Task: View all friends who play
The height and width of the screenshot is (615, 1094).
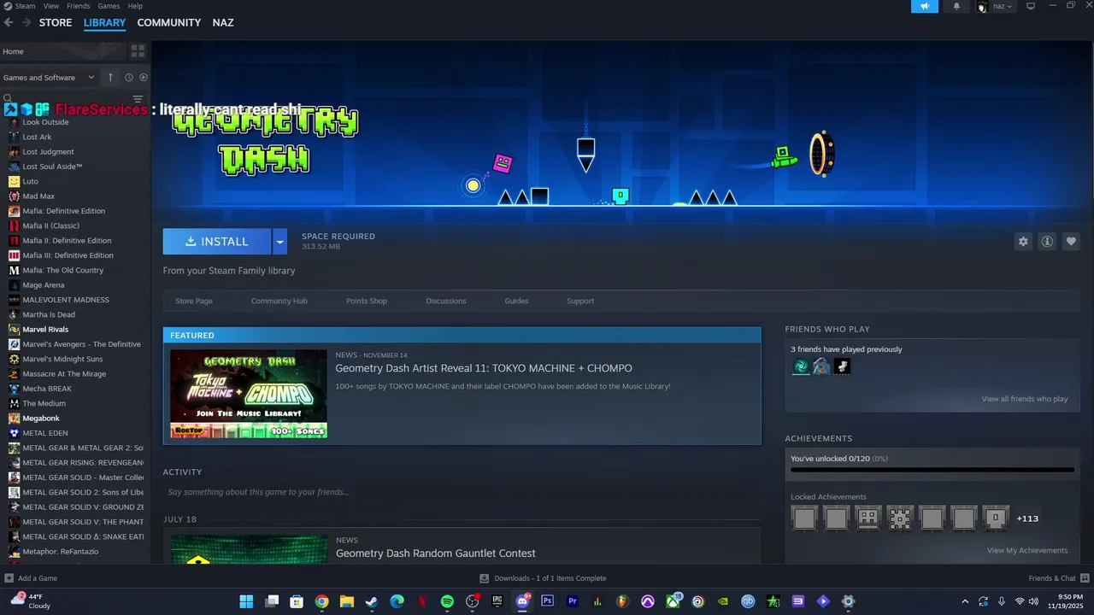Action: tap(1025, 399)
